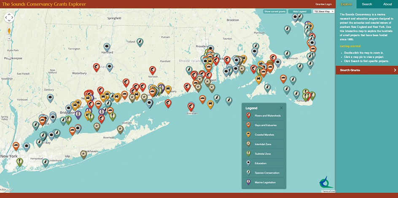Click the Coastal Marshes legend icon

(x=248, y=135)
